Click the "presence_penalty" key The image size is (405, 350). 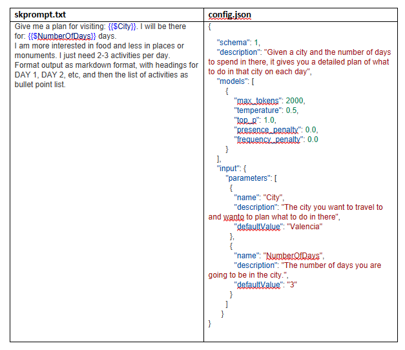coord(268,130)
